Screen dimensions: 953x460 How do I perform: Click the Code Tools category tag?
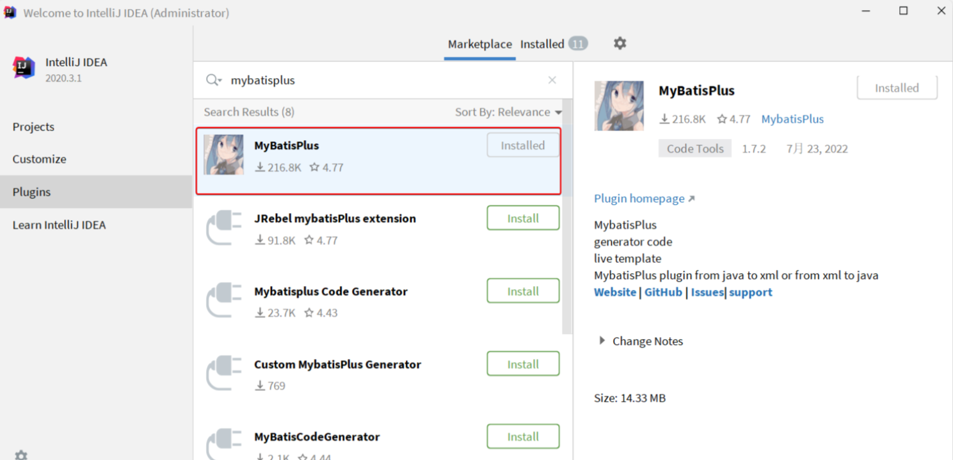pos(695,148)
